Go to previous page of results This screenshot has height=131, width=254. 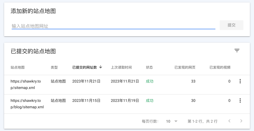click(229, 121)
